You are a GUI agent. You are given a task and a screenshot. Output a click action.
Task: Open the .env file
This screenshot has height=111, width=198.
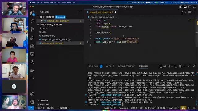(x=44, y=32)
